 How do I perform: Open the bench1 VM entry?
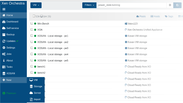(x=41, y=67)
